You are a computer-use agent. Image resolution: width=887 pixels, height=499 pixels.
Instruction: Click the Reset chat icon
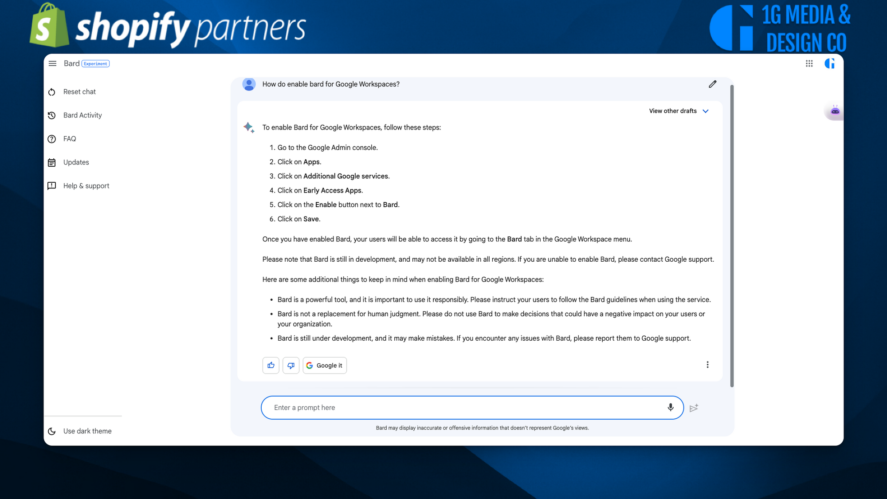pos(52,91)
